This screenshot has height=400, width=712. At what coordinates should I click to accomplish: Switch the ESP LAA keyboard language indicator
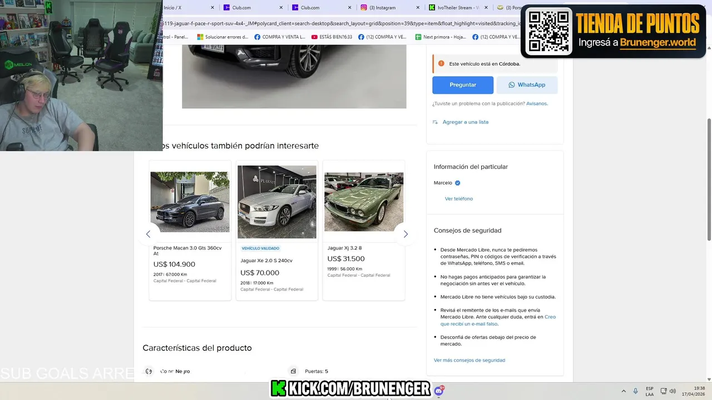650,391
